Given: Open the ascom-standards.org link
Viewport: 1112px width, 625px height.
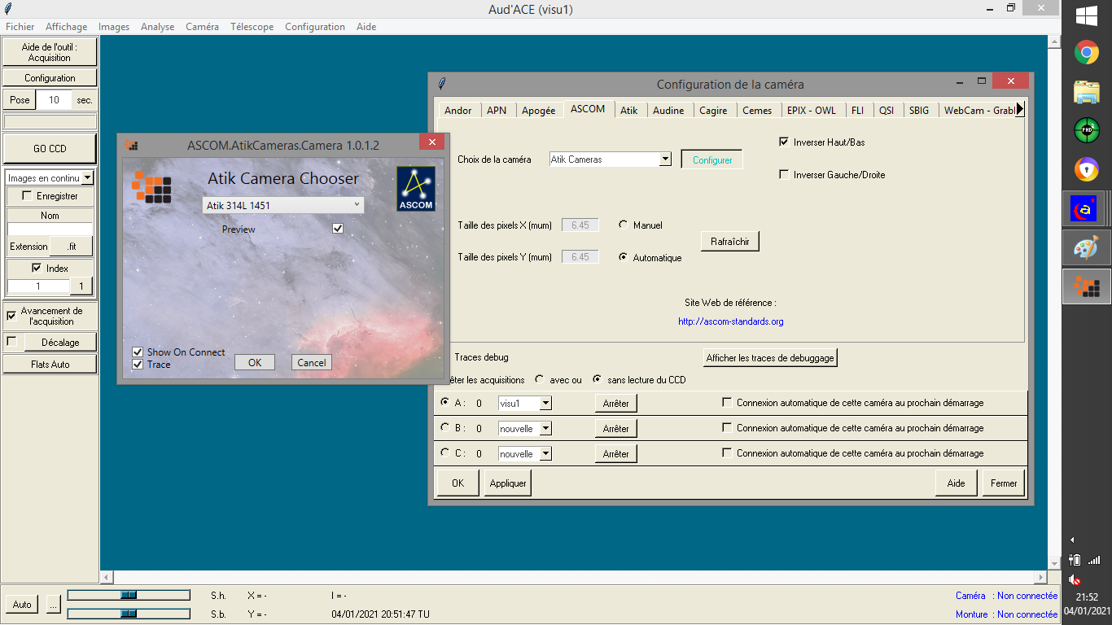Looking at the screenshot, I should click(x=730, y=321).
